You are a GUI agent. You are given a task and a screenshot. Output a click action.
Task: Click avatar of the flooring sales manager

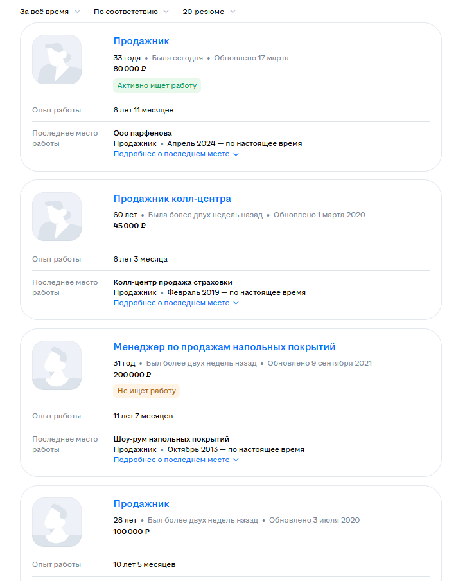[x=57, y=365]
